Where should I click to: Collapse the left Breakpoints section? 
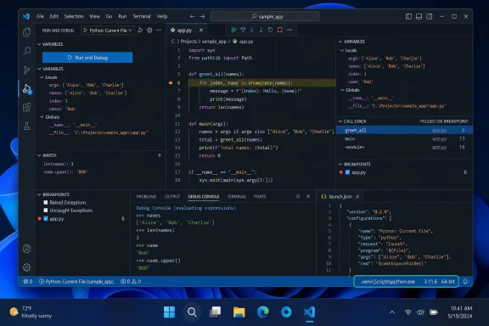[39, 194]
